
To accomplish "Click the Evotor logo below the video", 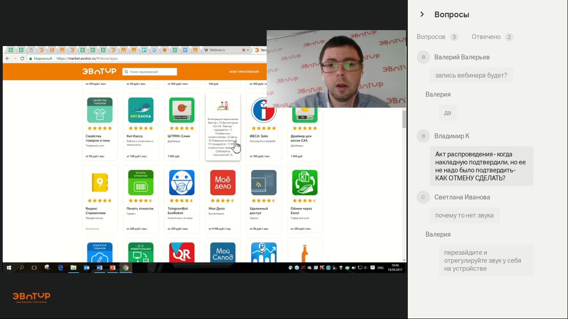I will tap(31, 297).
